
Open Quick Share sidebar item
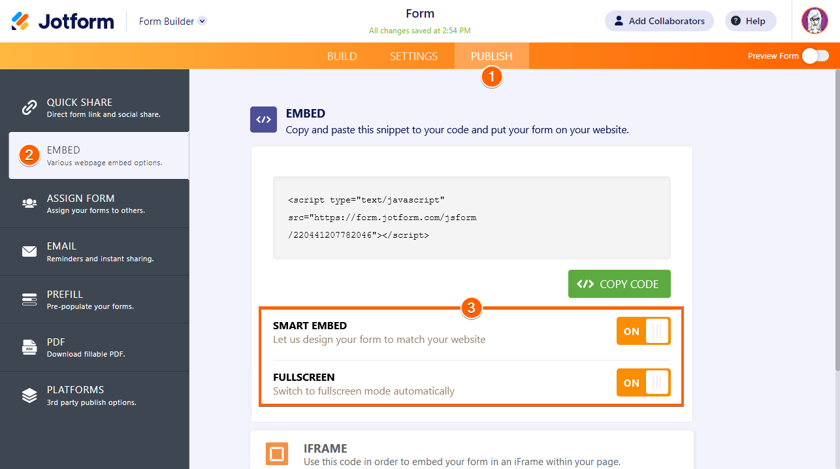click(95, 108)
